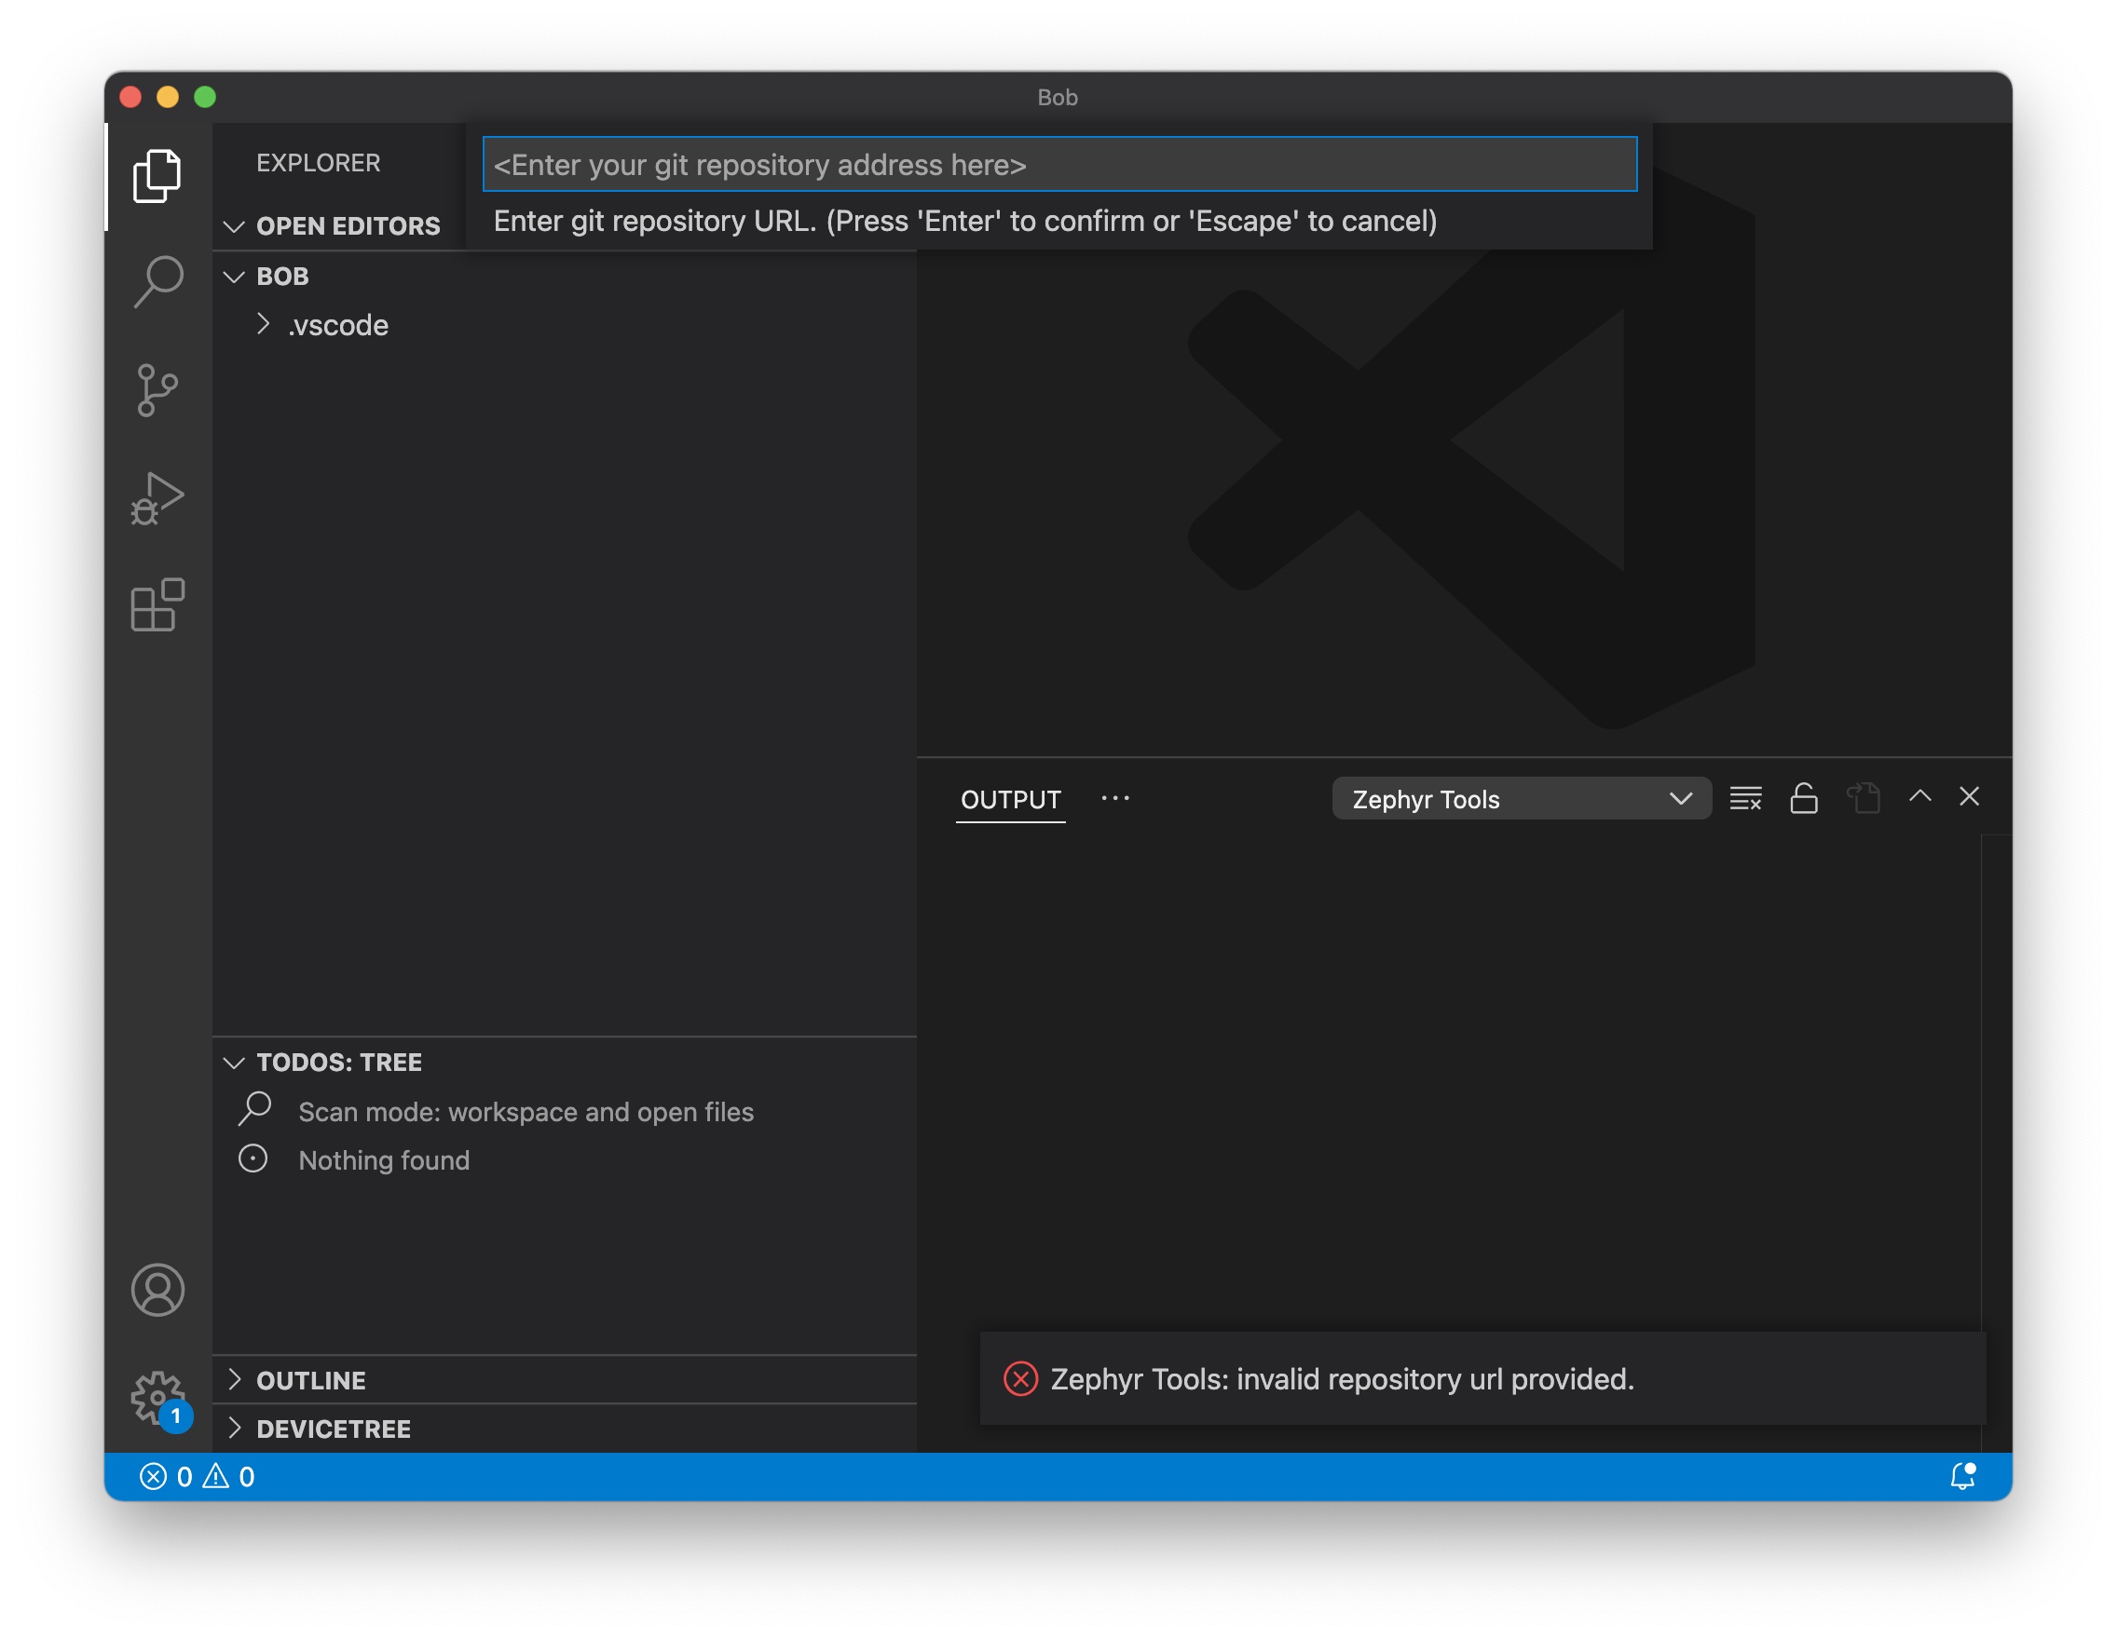Screen dimensions: 2117x1639
Task: Open the Manage settings gear
Action: 157,1396
